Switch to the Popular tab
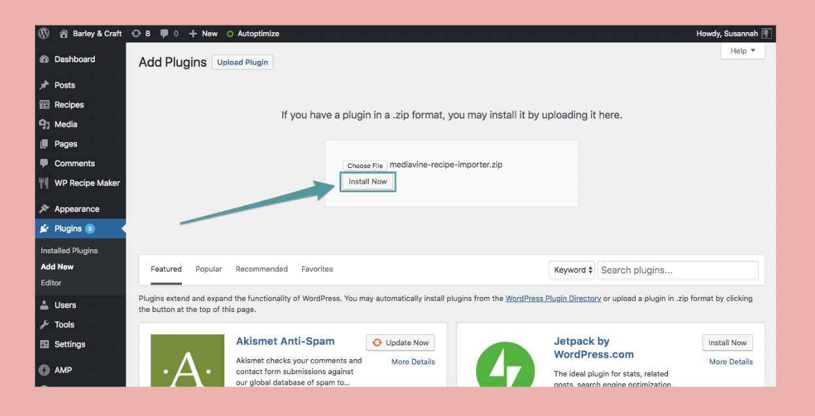The width and height of the screenshot is (815, 416). coord(209,269)
